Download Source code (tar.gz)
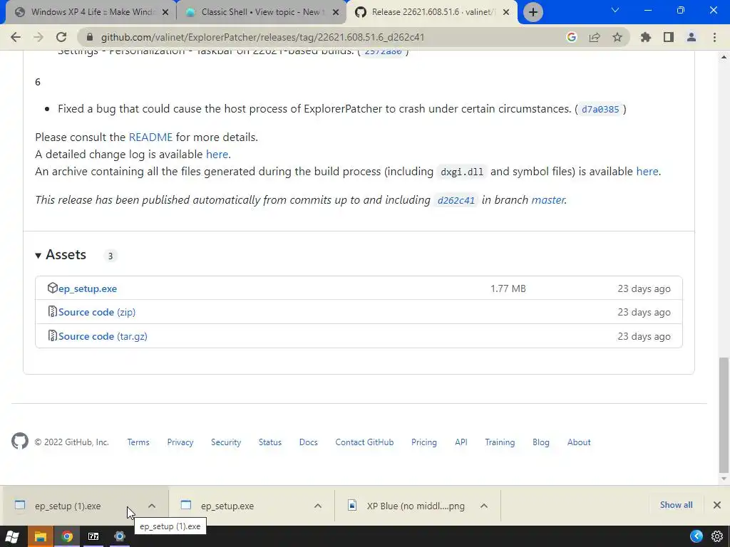The image size is (730, 547). click(103, 336)
